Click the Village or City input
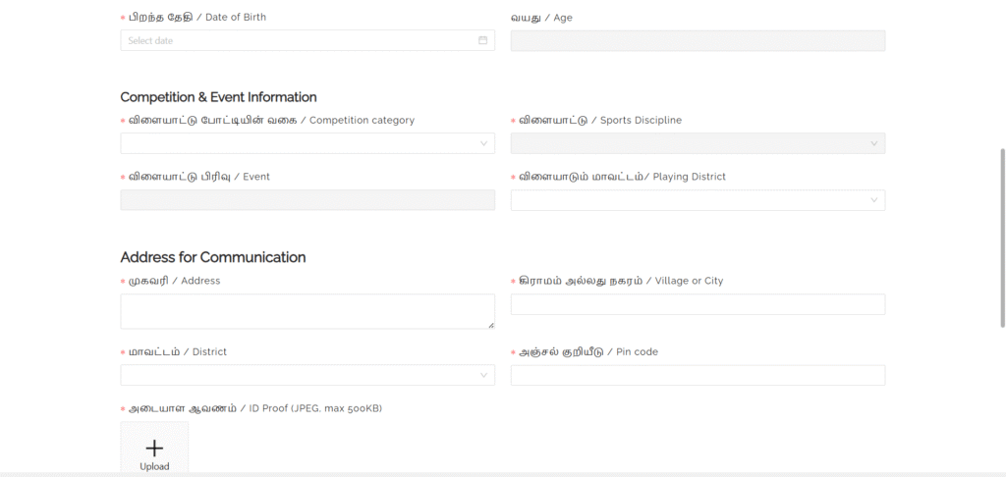The height and width of the screenshot is (477, 1006). (697, 304)
